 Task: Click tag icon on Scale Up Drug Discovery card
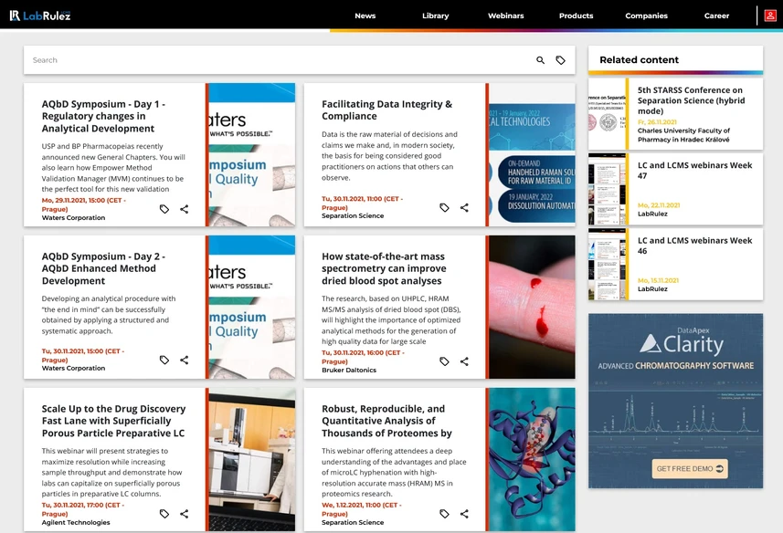164,514
